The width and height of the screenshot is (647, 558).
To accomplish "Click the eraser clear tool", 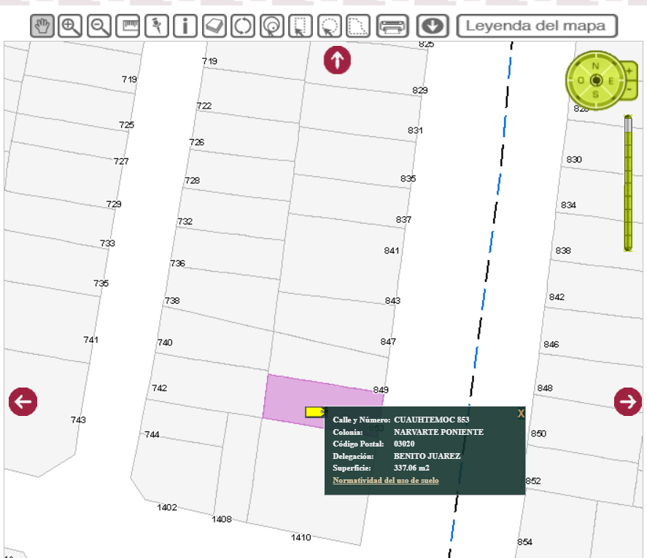I will click(x=214, y=26).
